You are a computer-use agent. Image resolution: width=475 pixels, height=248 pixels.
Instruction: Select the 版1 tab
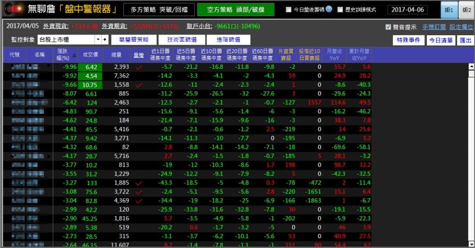click(x=449, y=10)
